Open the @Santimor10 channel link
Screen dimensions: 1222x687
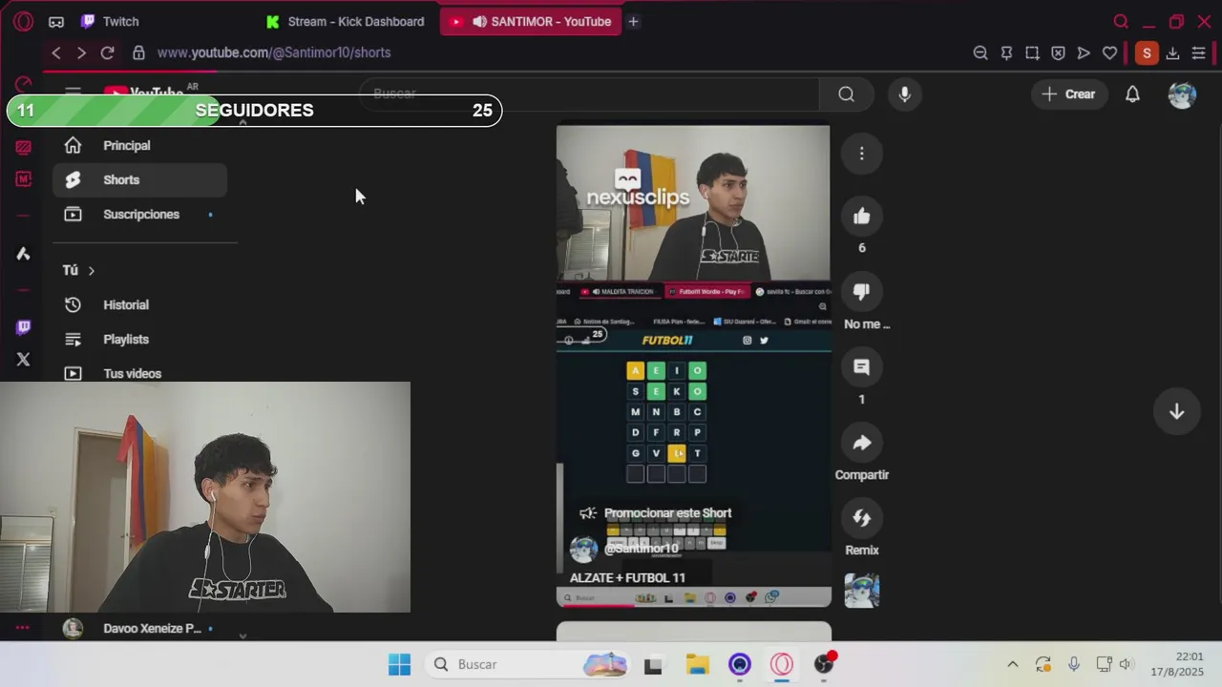[641, 549]
